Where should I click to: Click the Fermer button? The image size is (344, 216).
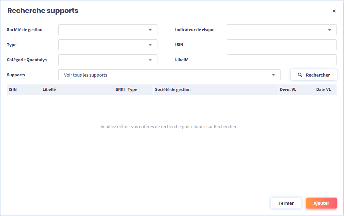286,203
